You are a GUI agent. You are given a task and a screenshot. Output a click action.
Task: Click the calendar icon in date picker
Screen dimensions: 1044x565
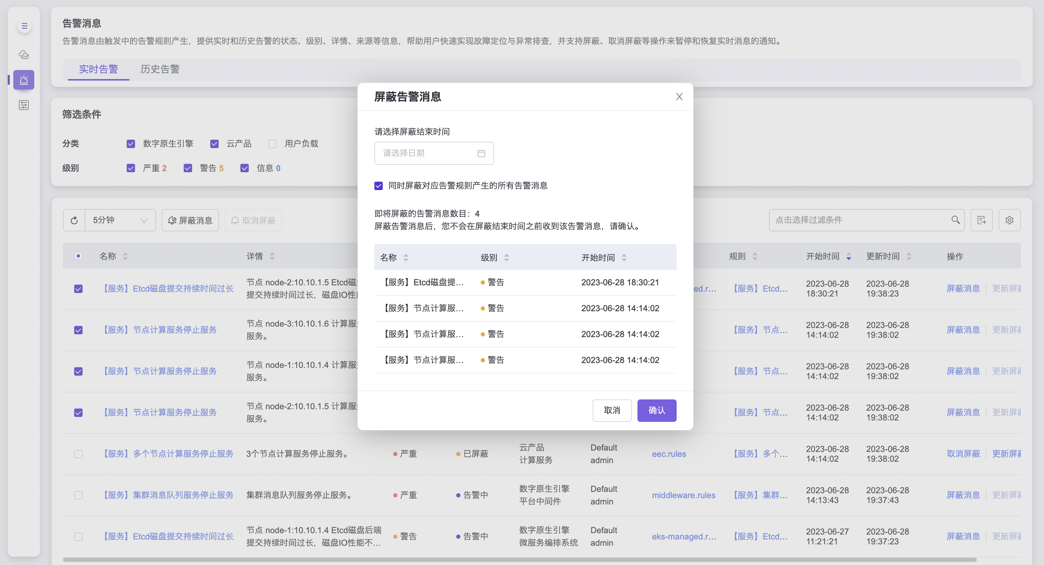click(x=481, y=153)
